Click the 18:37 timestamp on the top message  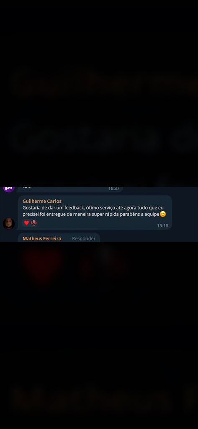[x=114, y=189]
